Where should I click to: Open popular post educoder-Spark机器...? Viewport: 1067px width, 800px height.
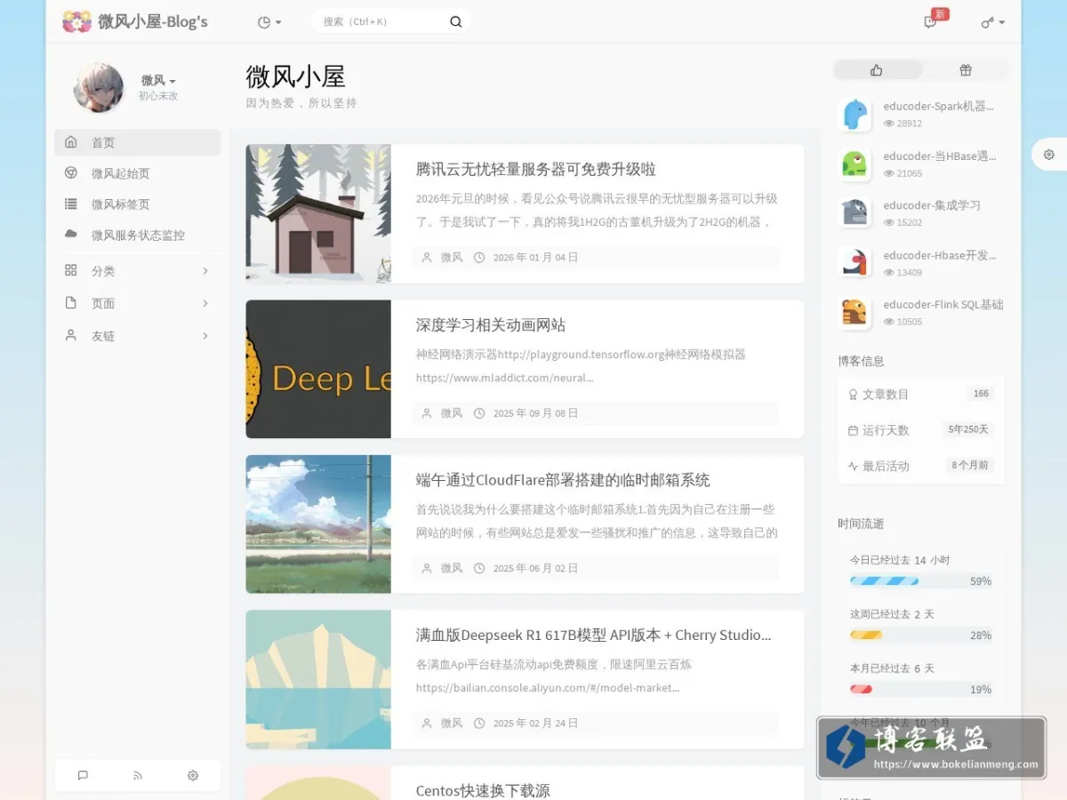point(939,106)
